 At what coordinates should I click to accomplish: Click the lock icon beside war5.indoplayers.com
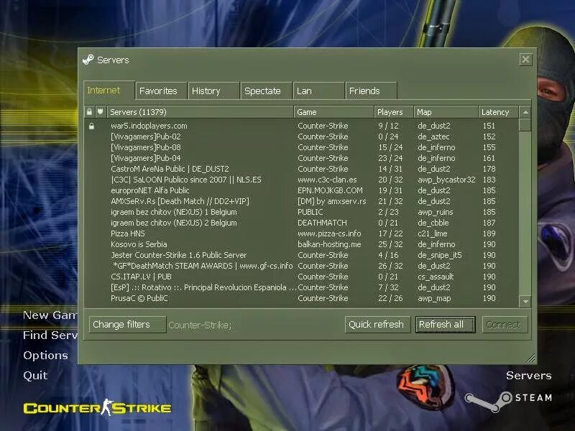[91, 126]
